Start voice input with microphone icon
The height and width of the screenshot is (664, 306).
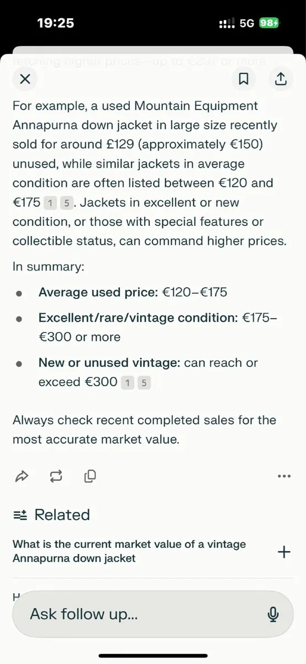point(272,614)
